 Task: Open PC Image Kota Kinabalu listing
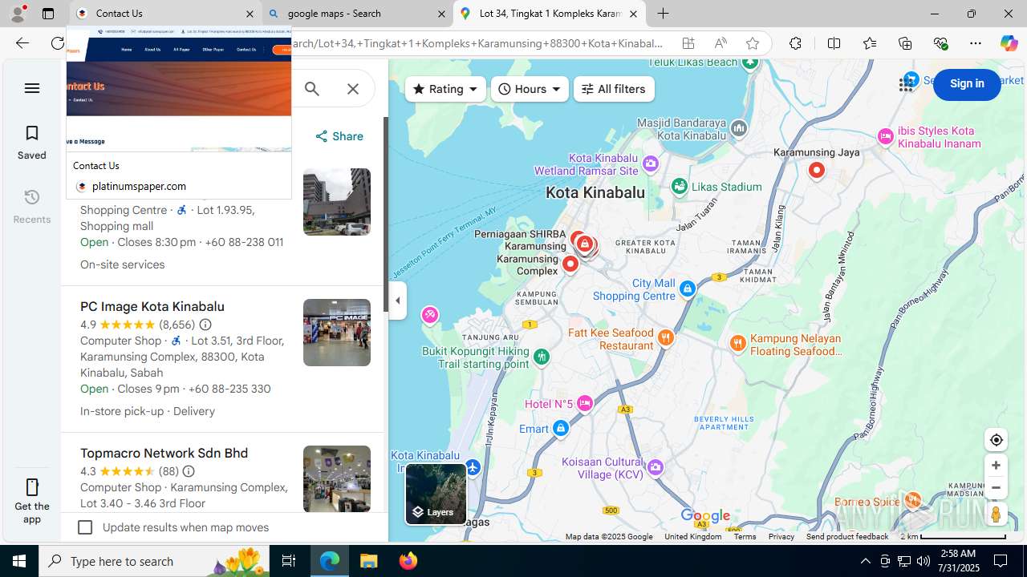(x=152, y=307)
